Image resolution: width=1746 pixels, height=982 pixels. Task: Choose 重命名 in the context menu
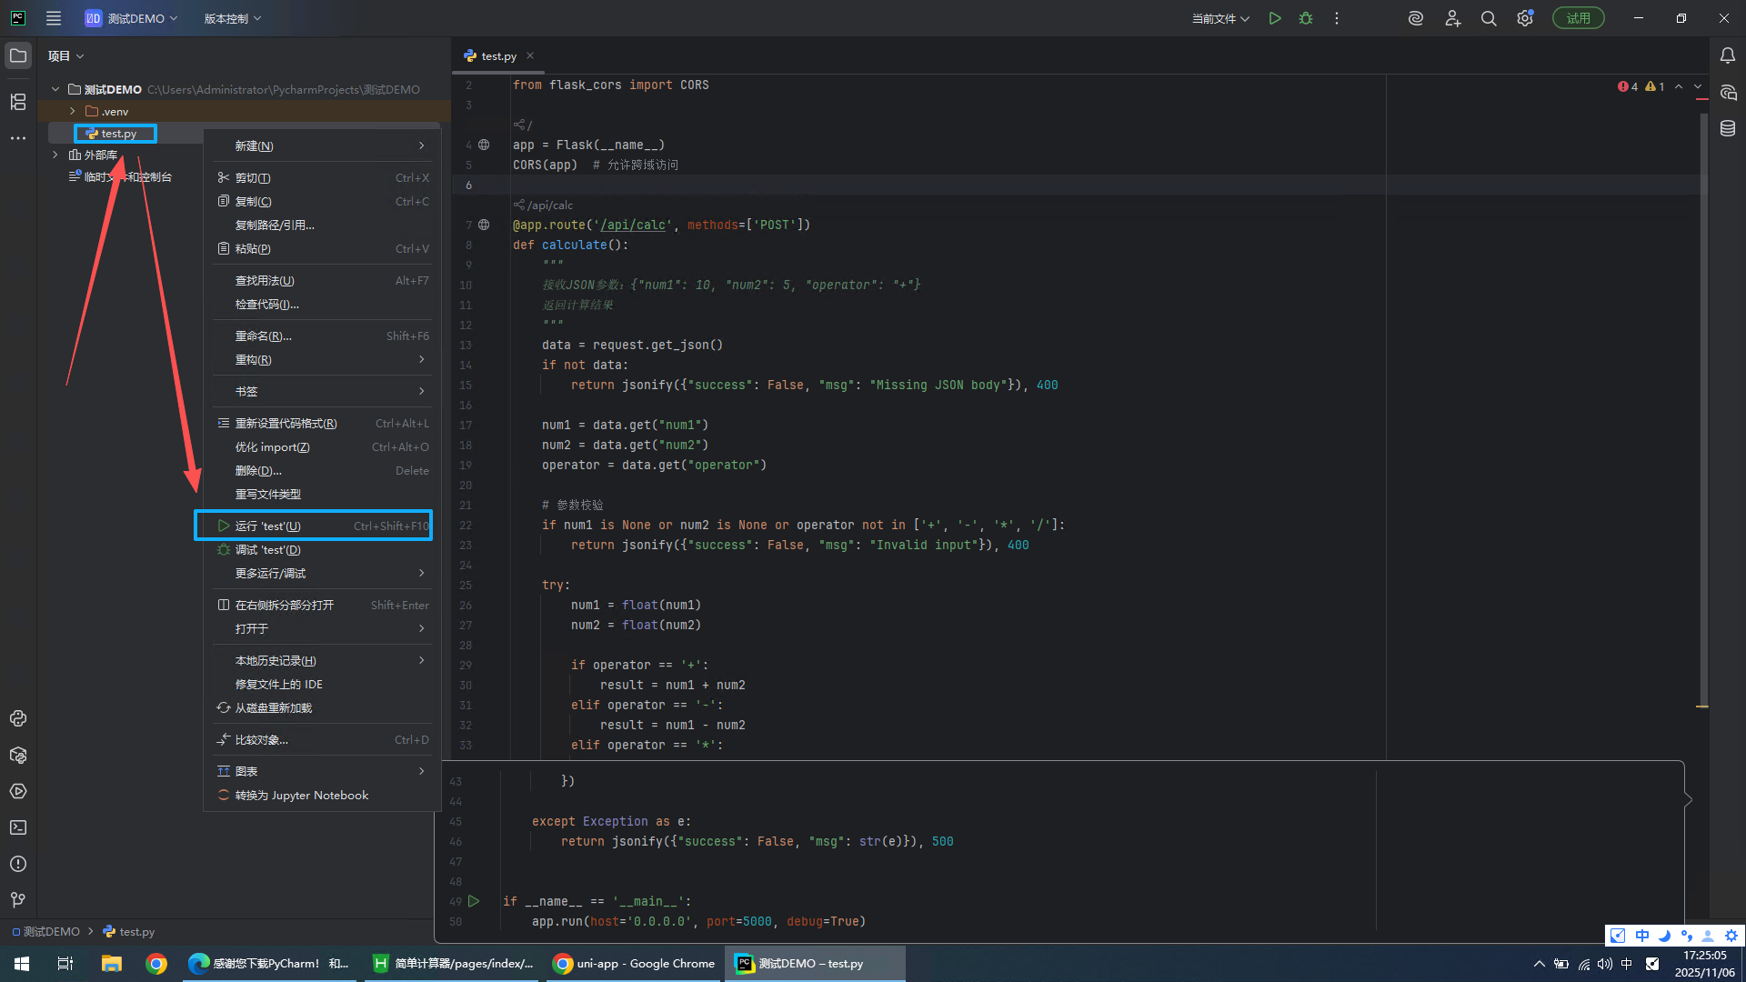tap(264, 336)
